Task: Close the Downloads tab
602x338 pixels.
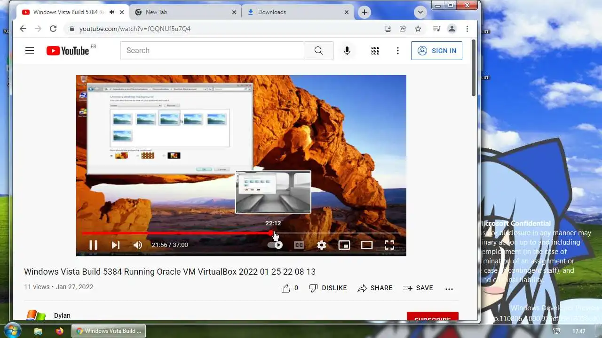Action: [x=347, y=12]
